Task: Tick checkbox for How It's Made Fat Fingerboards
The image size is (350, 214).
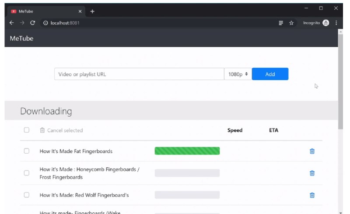Action: pos(26,151)
